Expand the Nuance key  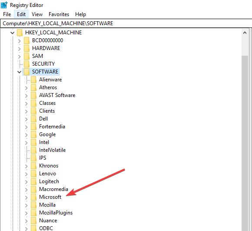[x=27, y=221]
